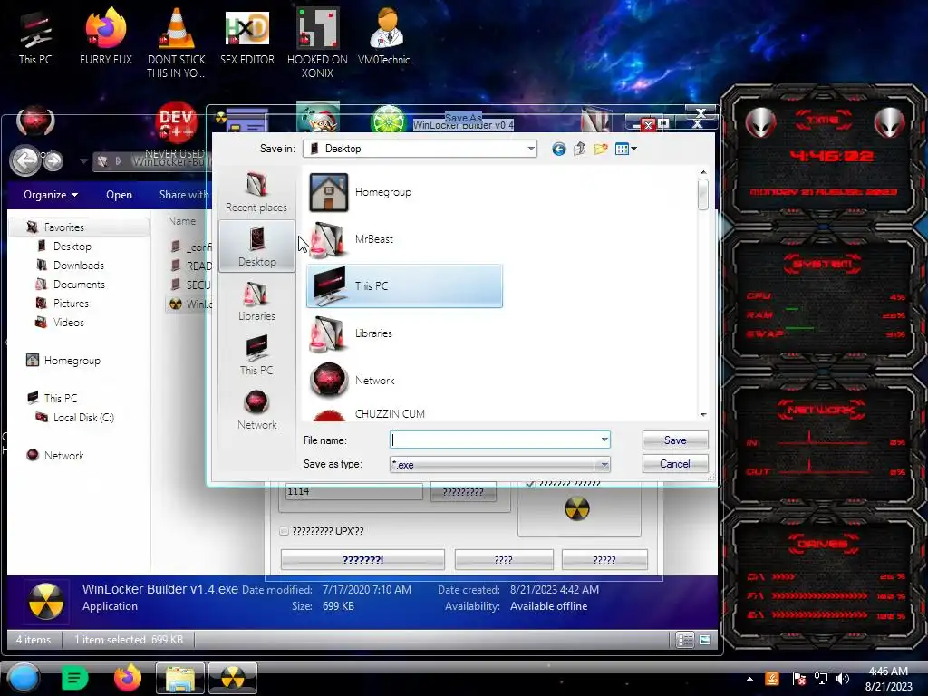Click Explorer back navigation arrow
Image resolution: width=928 pixels, height=696 pixels.
(25, 159)
